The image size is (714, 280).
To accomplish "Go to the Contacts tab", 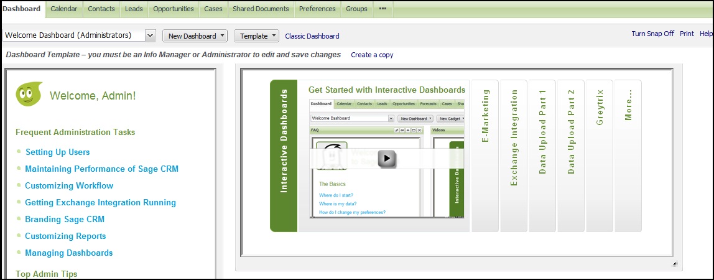I will point(101,9).
